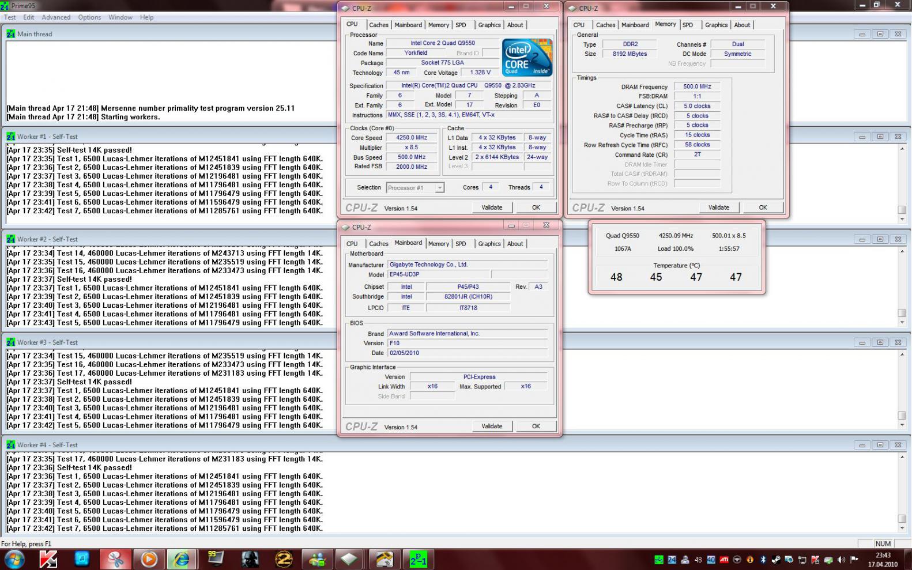This screenshot has width=912, height=570.
Task: Open the hammer temperature tool taskbar icon
Action: coord(384,559)
